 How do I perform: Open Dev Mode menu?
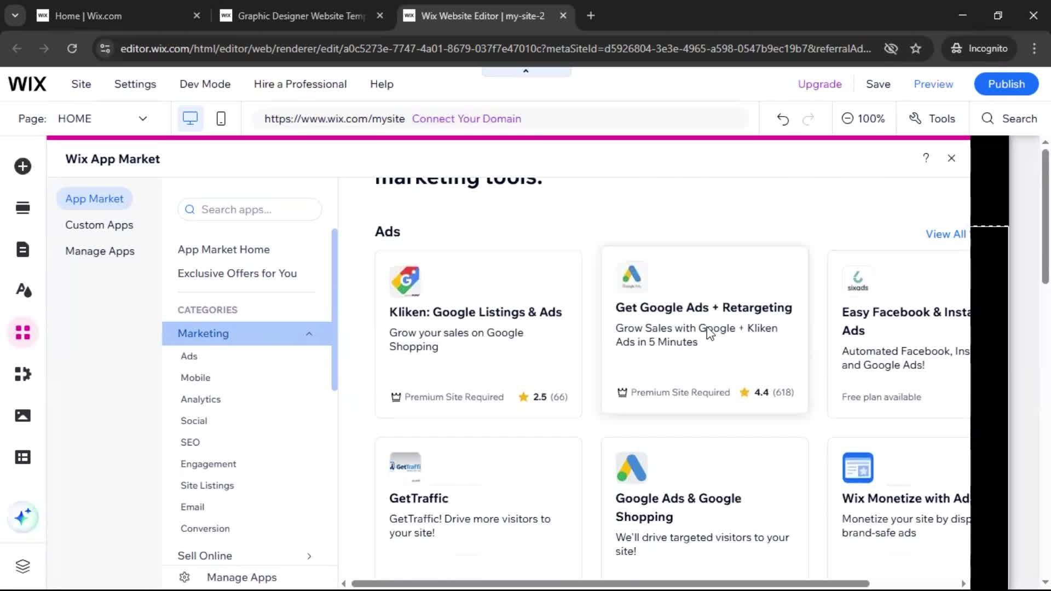205,84
